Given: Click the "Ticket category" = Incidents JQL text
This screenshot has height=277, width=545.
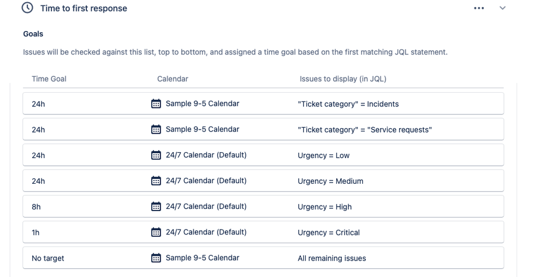Looking at the screenshot, I should (348, 104).
